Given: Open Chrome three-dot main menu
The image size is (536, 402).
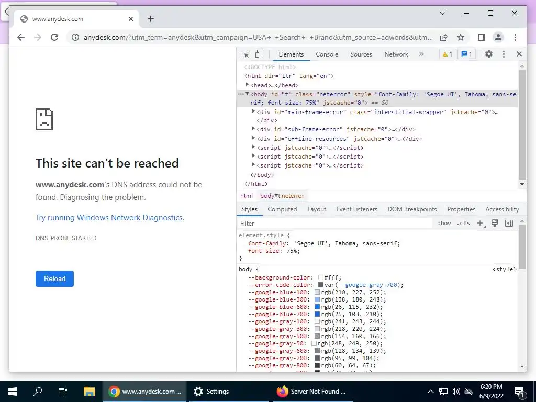Looking at the screenshot, I should pos(515,37).
